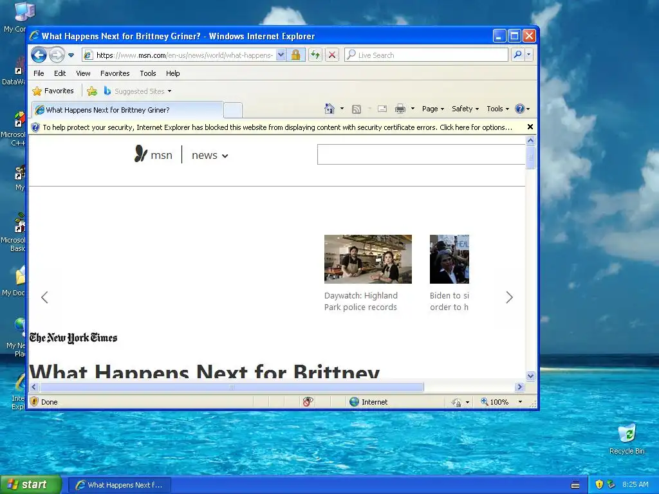Run search with magnifying glass button
The height and width of the screenshot is (494, 659).
518,55
